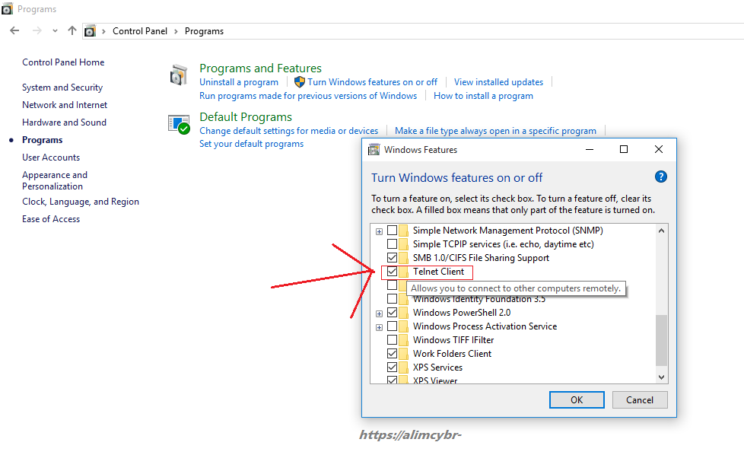
Task: Click the features list scrollbar thumb
Action: pyautogui.click(x=661, y=340)
